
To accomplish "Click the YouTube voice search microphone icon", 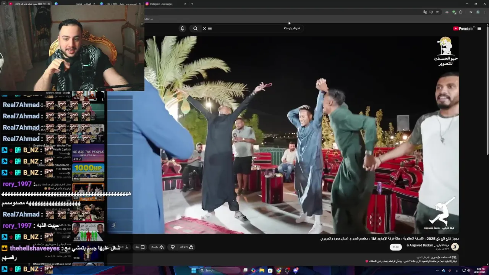I will point(182,28).
